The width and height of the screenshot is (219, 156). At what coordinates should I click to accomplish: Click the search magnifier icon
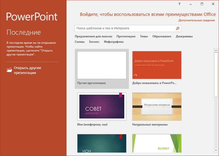tap(177, 29)
